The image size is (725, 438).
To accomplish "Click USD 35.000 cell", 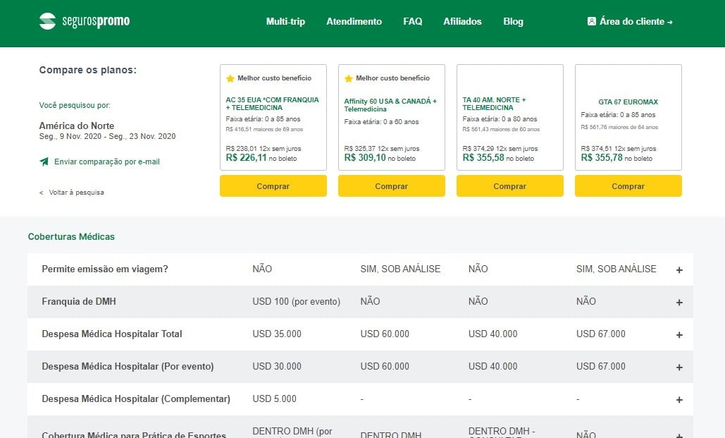I will [276, 334].
